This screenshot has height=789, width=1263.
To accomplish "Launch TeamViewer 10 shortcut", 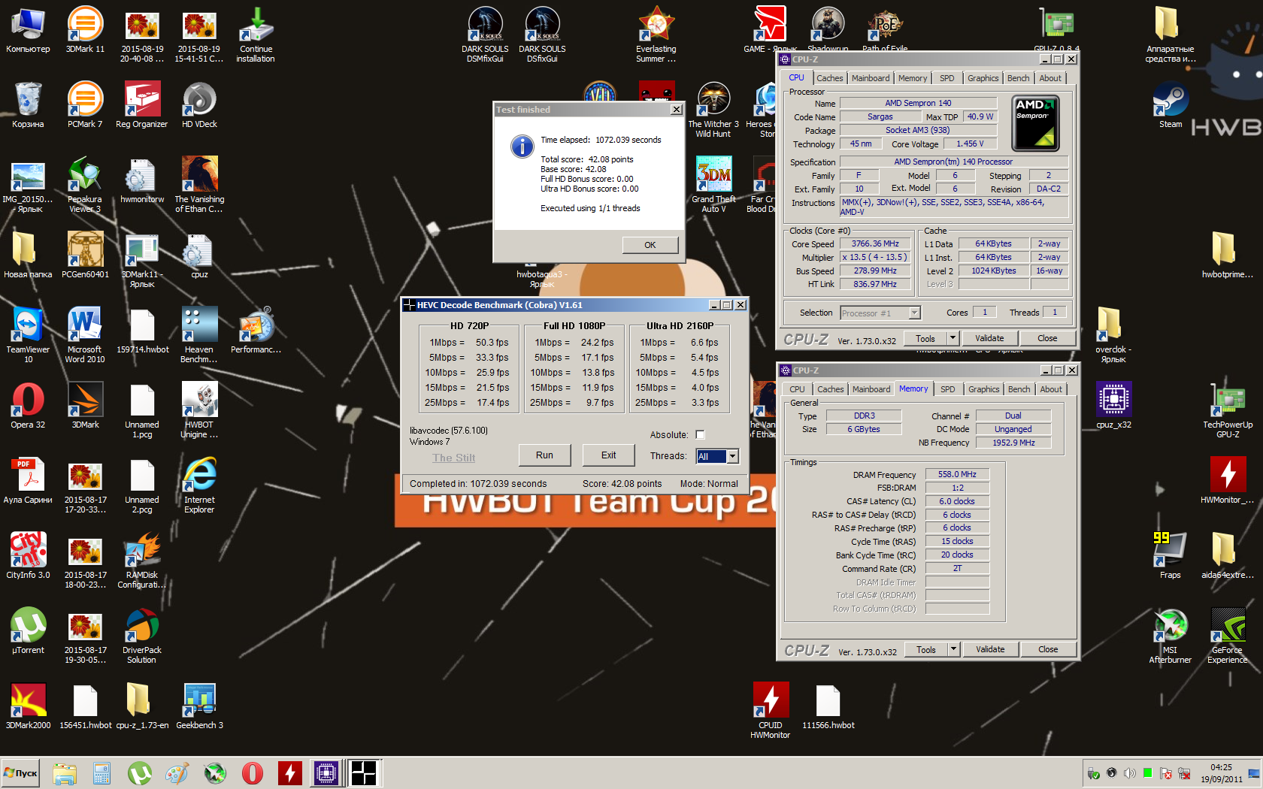I will pos(28,335).
